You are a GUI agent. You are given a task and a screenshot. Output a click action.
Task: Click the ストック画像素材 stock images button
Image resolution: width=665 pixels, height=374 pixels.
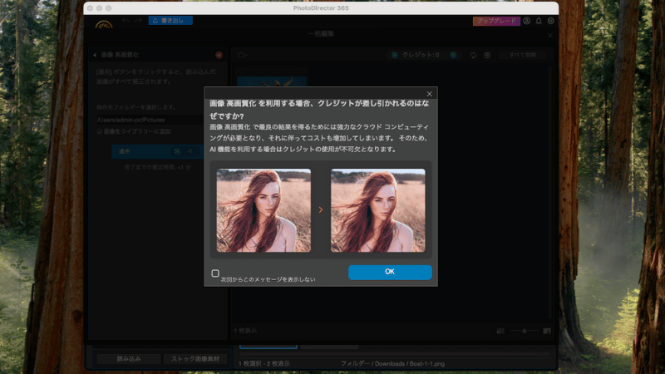click(x=195, y=359)
